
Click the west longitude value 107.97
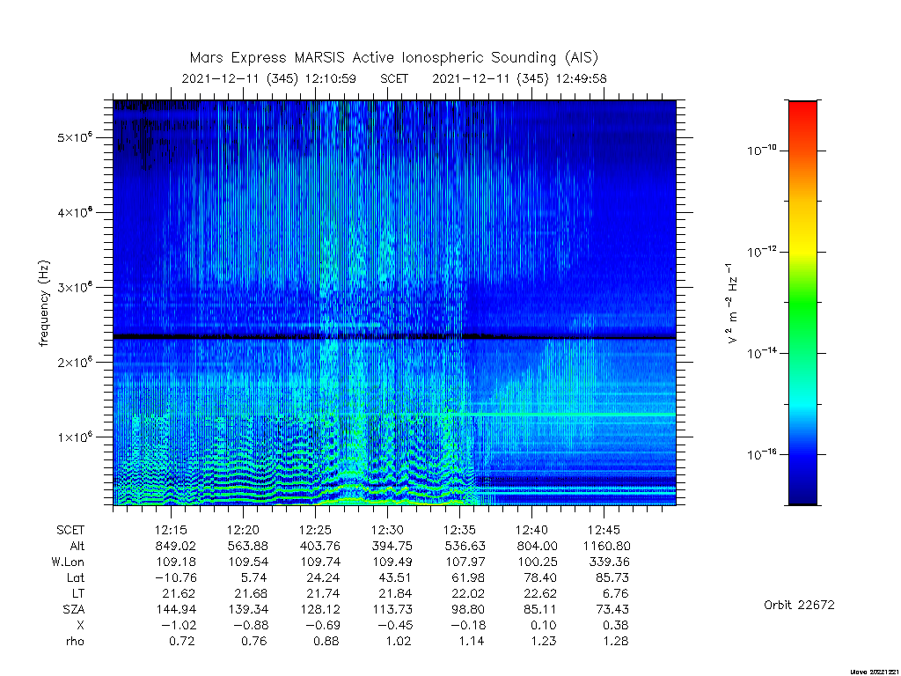click(465, 562)
